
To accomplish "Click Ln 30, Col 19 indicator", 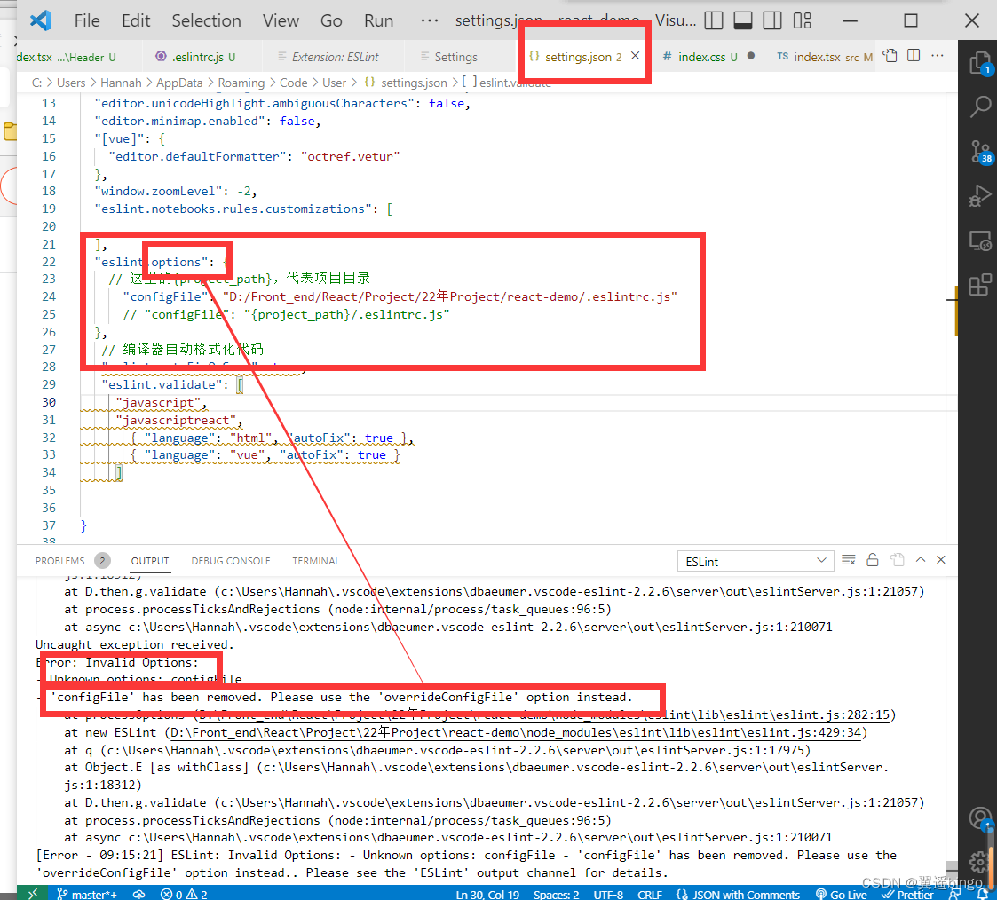I will 487,894.
